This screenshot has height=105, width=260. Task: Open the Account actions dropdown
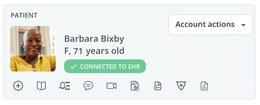[x=211, y=25]
